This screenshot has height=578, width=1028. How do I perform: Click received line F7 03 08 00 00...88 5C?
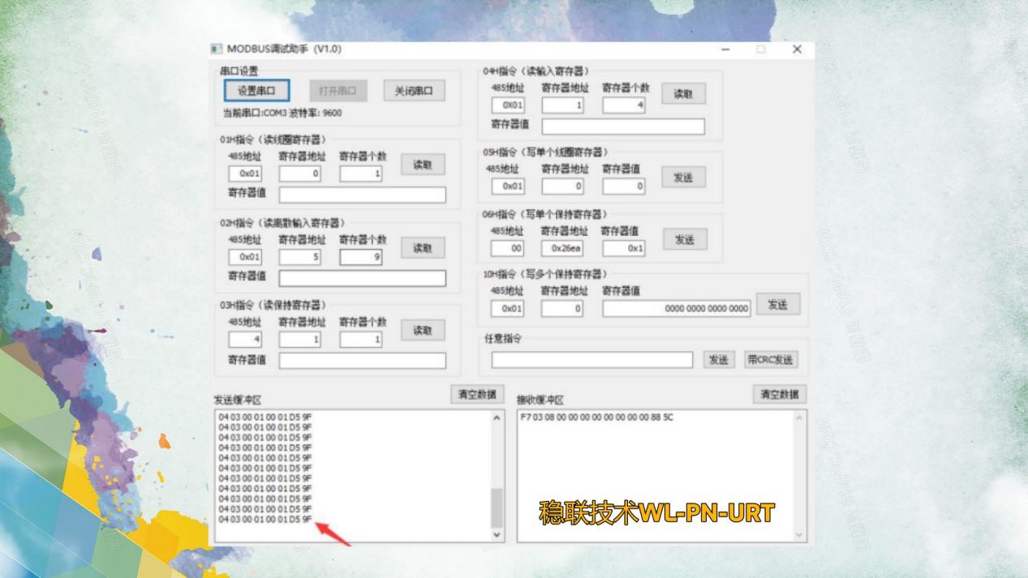(x=597, y=417)
